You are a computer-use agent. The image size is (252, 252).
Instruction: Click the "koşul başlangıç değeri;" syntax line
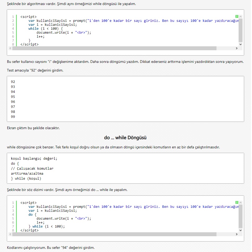pyautogui.click(x=34, y=158)
